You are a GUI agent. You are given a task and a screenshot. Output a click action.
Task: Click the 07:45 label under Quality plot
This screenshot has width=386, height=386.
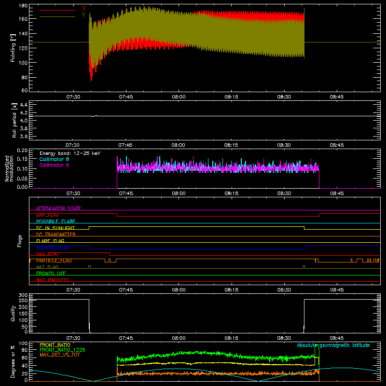tap(126, 338)
